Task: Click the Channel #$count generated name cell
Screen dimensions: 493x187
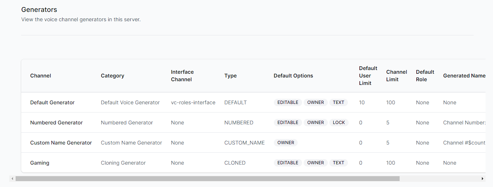Action: (x=464, y=143)
